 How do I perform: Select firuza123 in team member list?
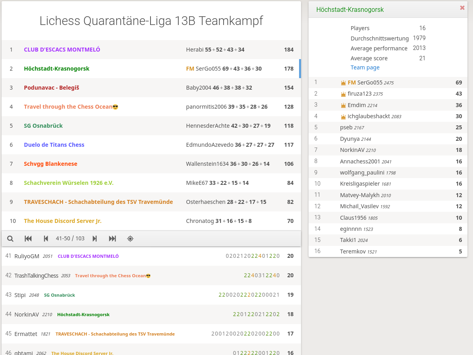tap(388, 94)
